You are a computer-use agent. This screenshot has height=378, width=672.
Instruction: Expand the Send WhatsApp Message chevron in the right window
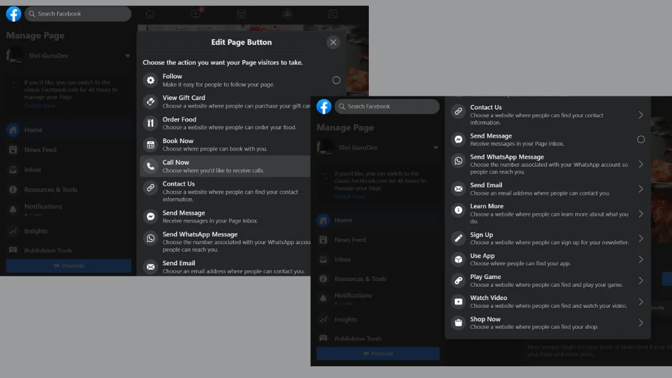click(640, 164)
